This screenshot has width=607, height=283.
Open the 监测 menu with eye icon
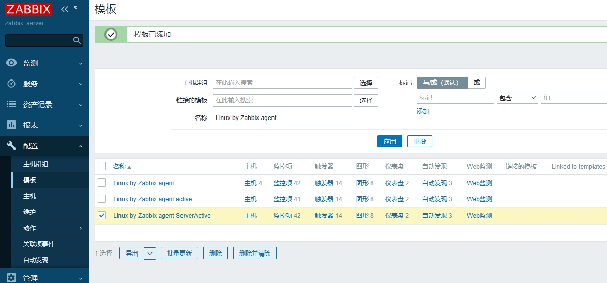coord(11,63)
